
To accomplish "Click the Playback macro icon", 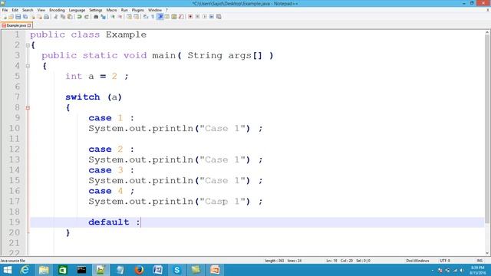I will point(205,17).
